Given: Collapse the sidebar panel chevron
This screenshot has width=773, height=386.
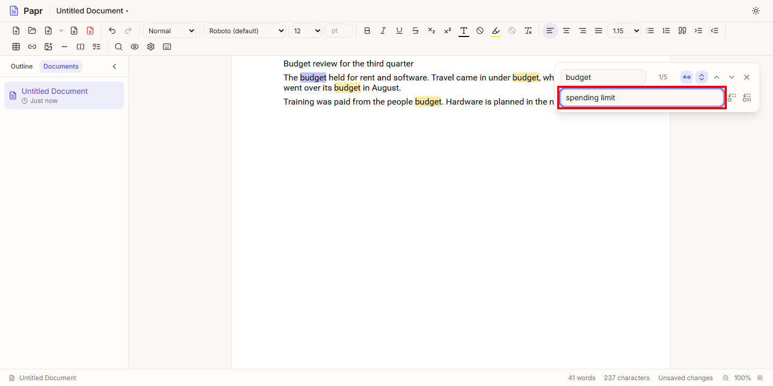Looking at the screenshot, I should (114, 66).
